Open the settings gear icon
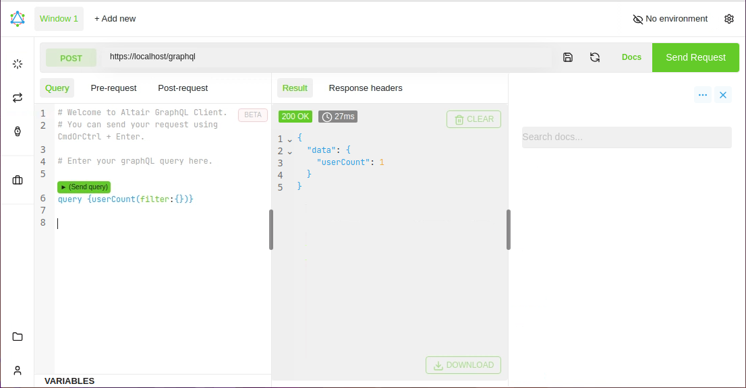Screen dimensions: 746x388 (x=729, y=19)
